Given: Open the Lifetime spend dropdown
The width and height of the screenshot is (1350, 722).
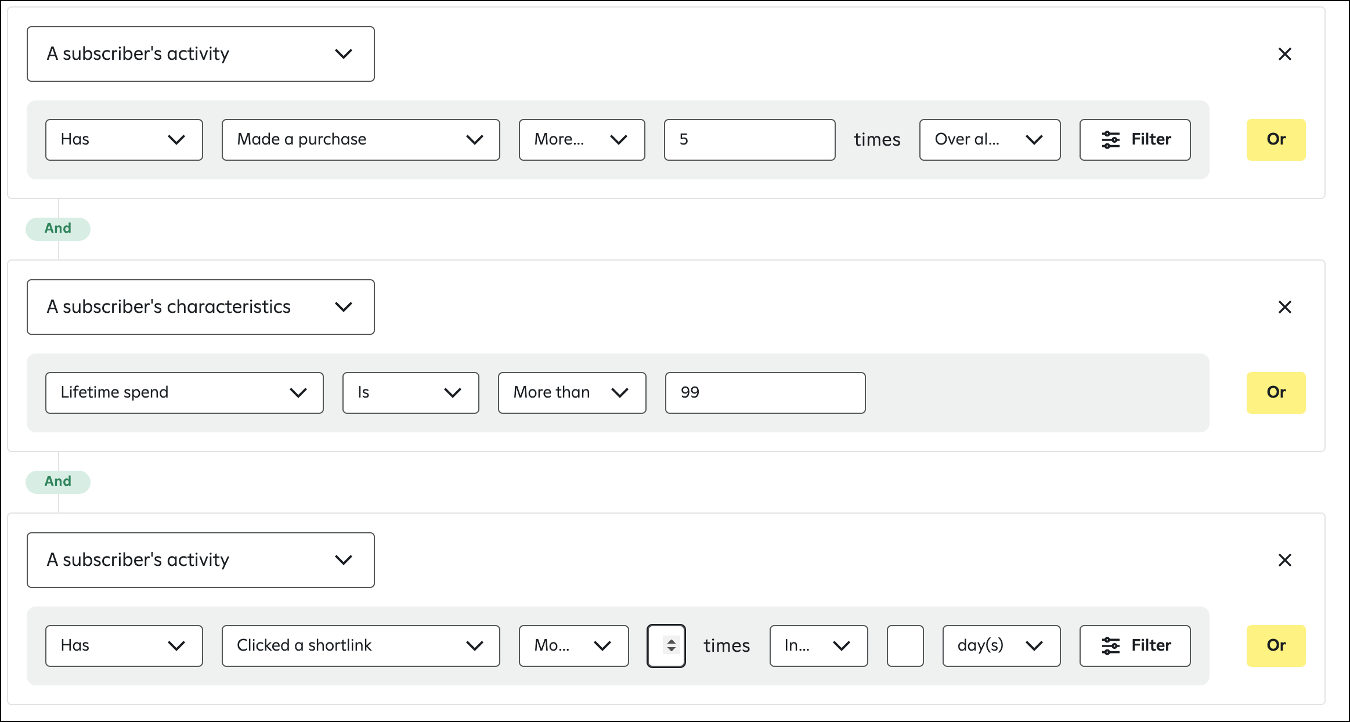Looking at the screenshot, I should coord(185,393).
